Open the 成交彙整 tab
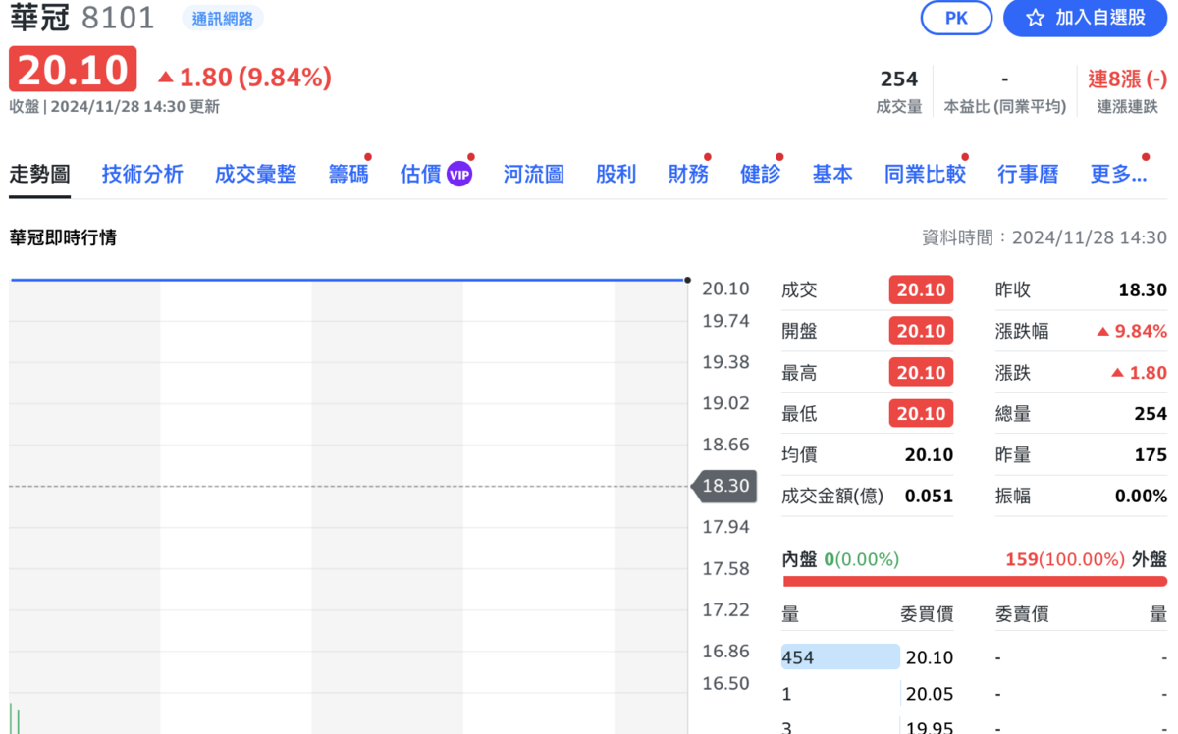The width and height of the screenshot is (1178, 734). point(255,174)
